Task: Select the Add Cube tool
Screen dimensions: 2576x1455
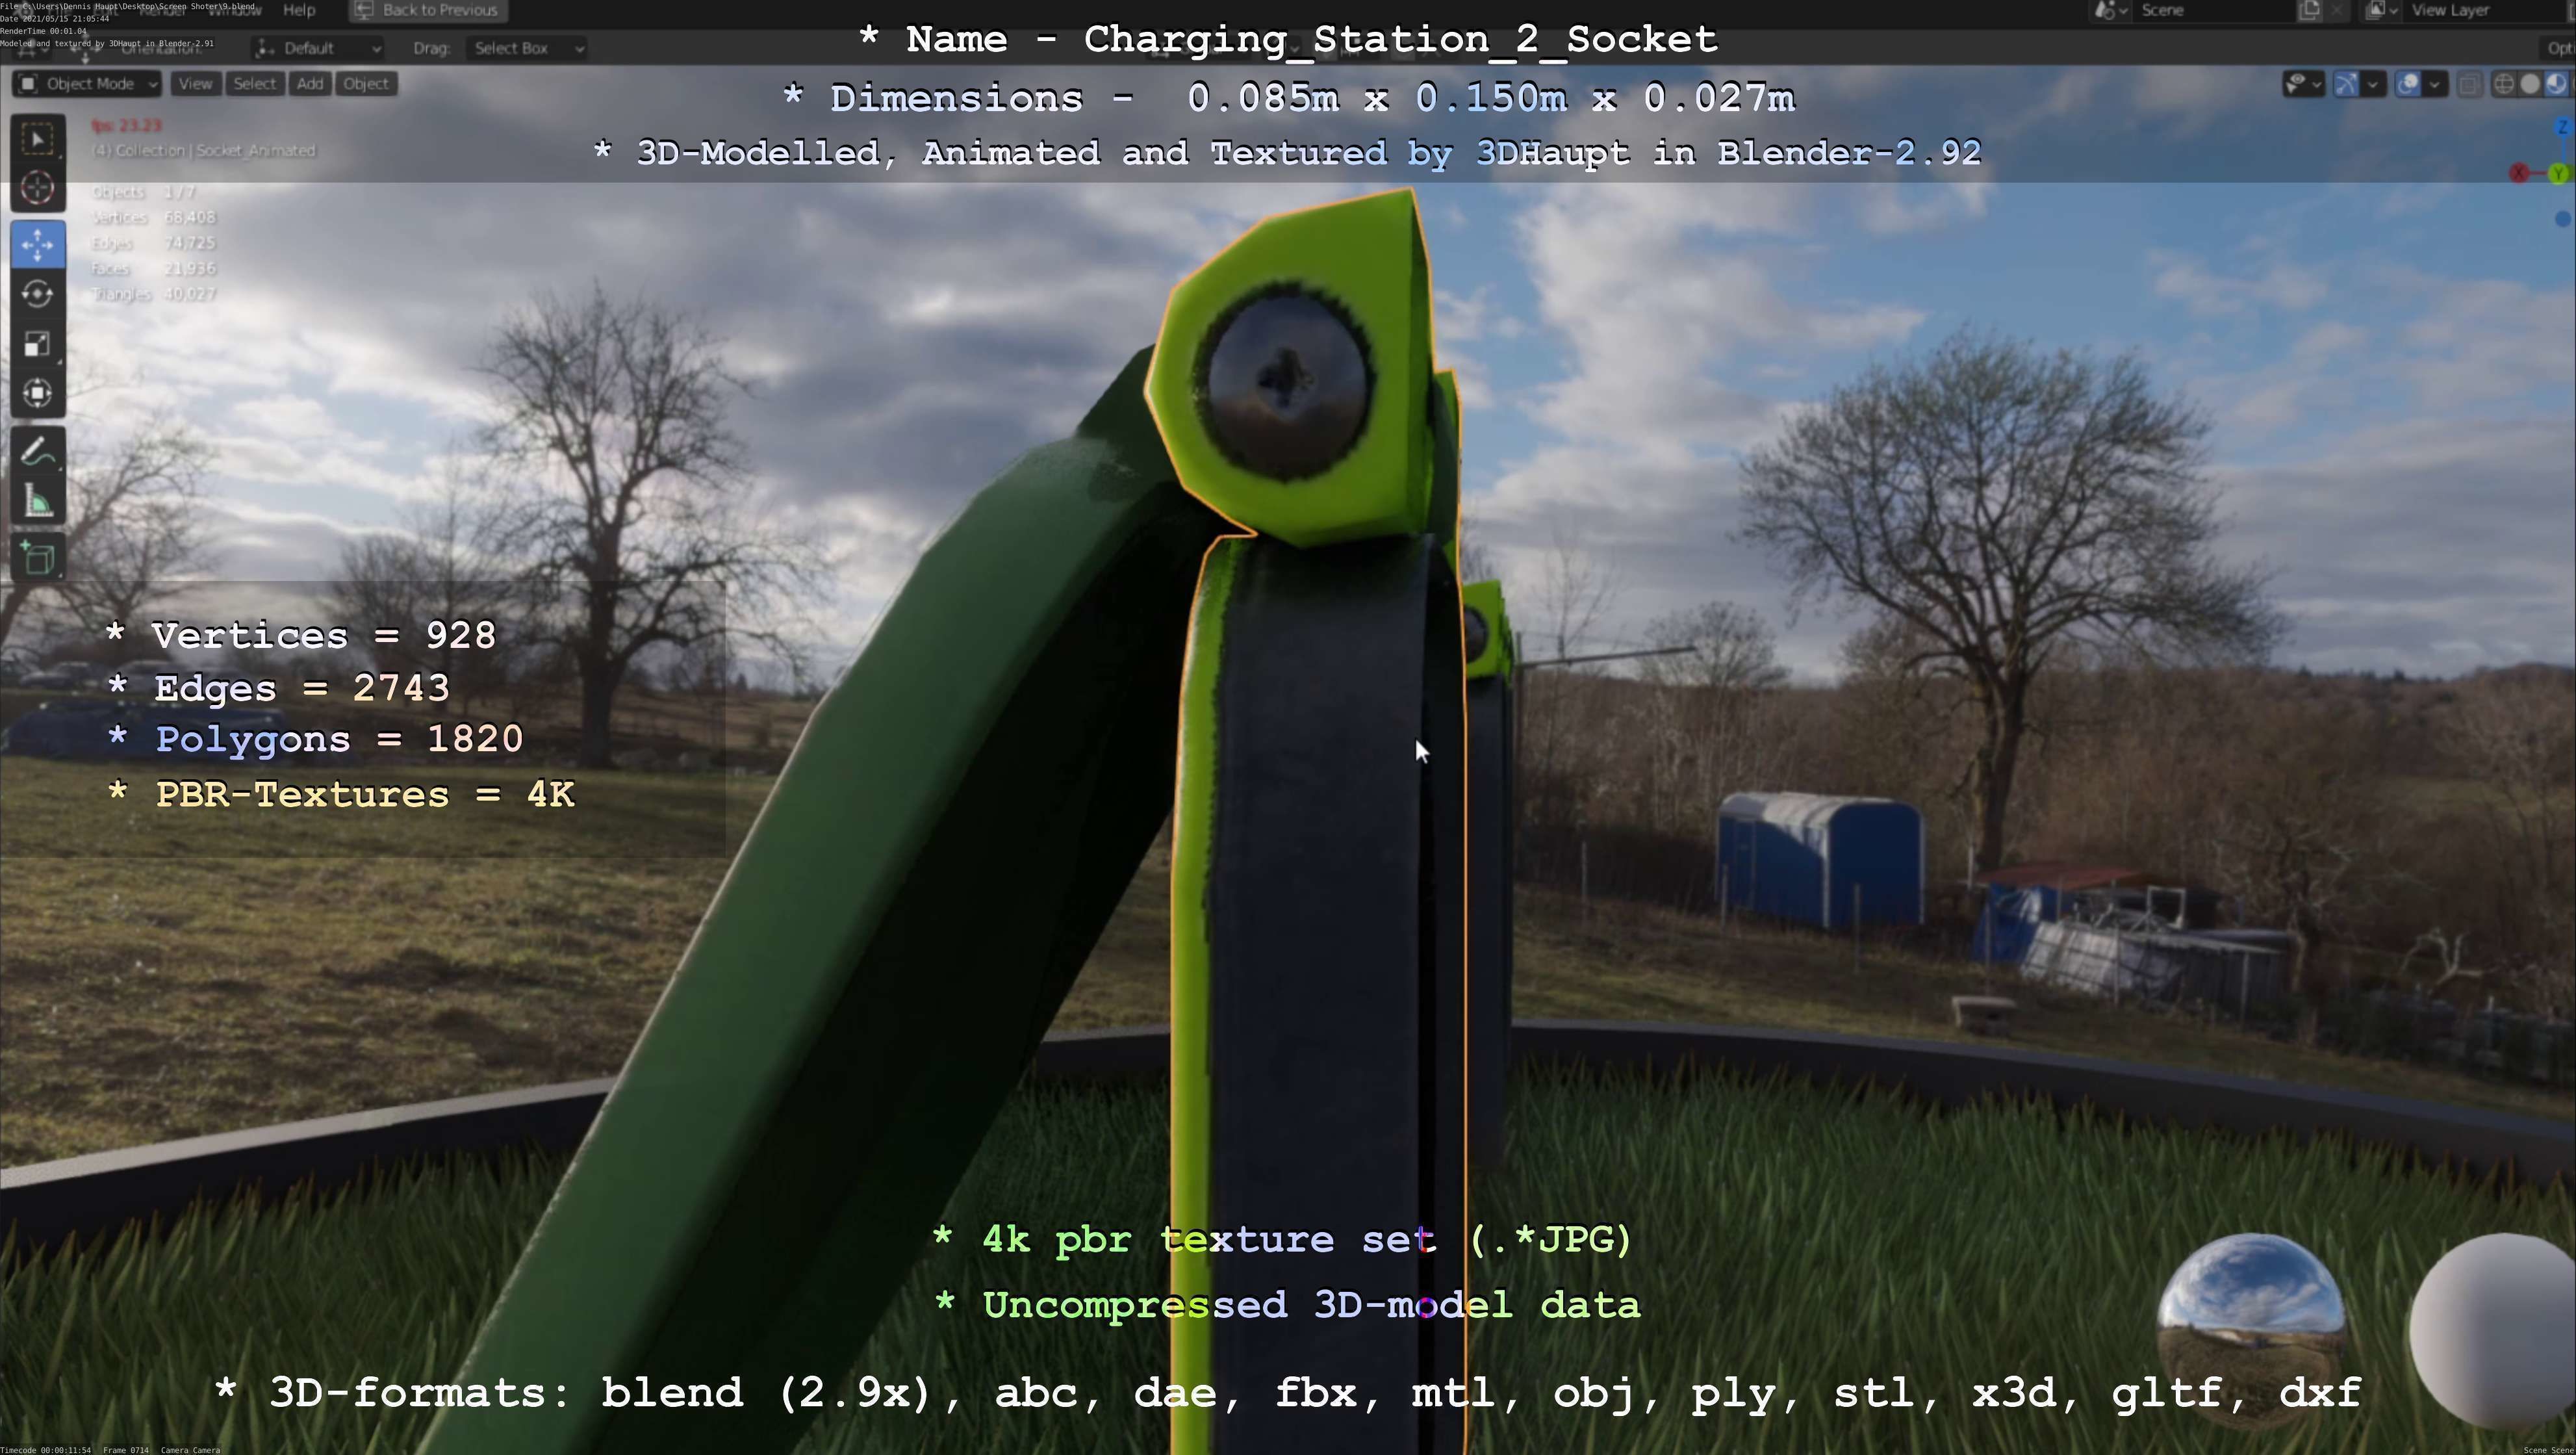Action: pyautogui.click(x=38, y=558)
